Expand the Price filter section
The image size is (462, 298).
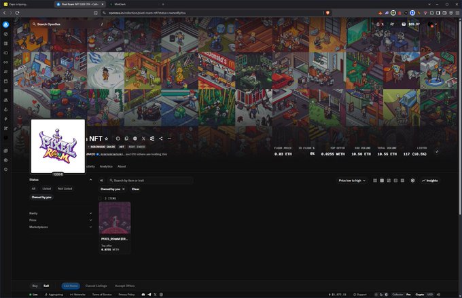tap(60, 220)
